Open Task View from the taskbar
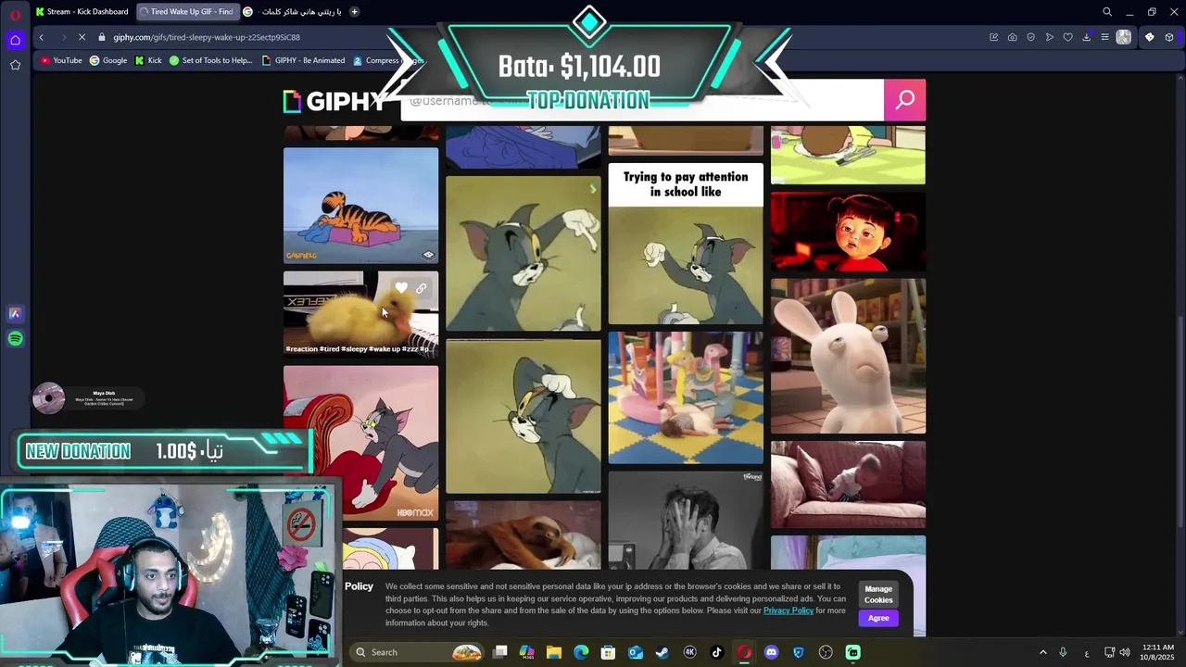The image size is (1186, 667). click(x=500, y=652)
